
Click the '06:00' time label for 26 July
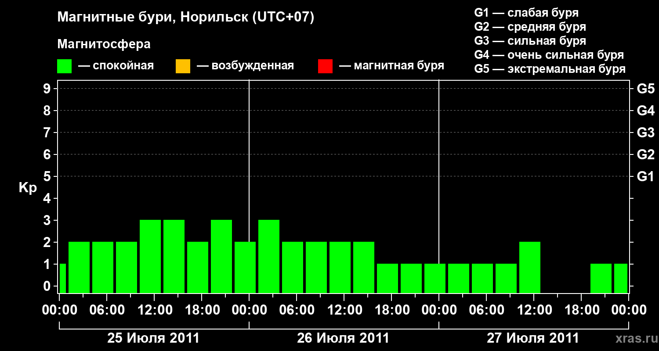tap(297, 310)
